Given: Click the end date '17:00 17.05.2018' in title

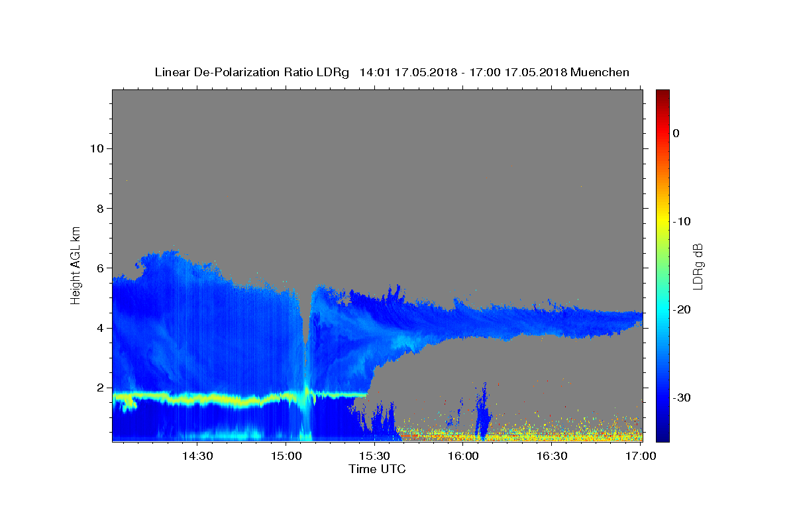Looking at the screenshot, I should coord(518,72).
